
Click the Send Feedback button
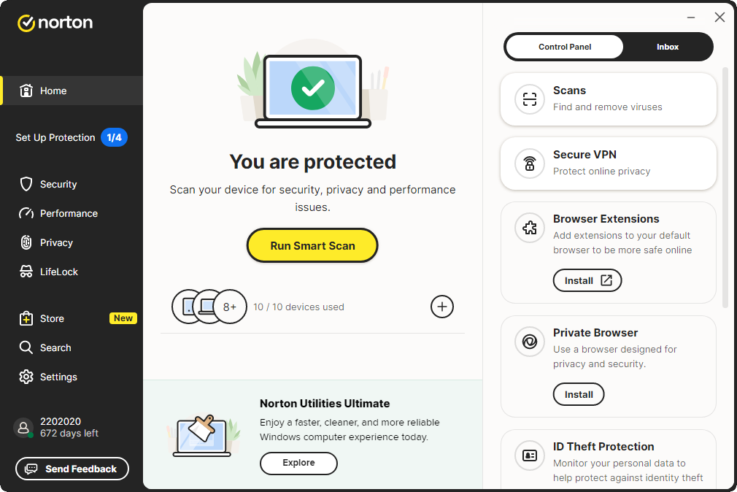pyautogui.click(x=72, y=469)
